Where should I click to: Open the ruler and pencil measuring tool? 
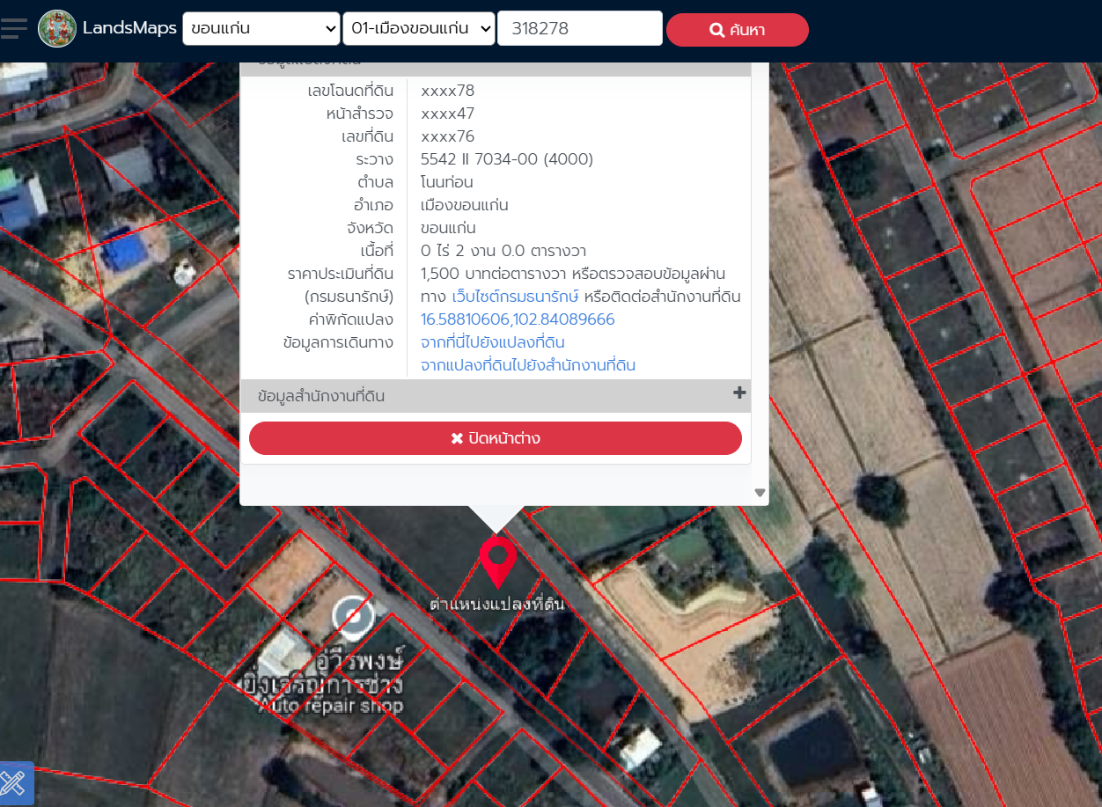[x=14, y=783]
